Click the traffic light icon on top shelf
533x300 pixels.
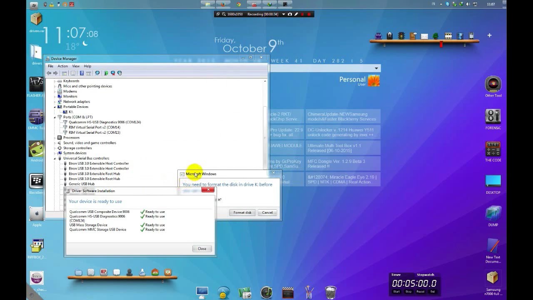coord(401,36)
